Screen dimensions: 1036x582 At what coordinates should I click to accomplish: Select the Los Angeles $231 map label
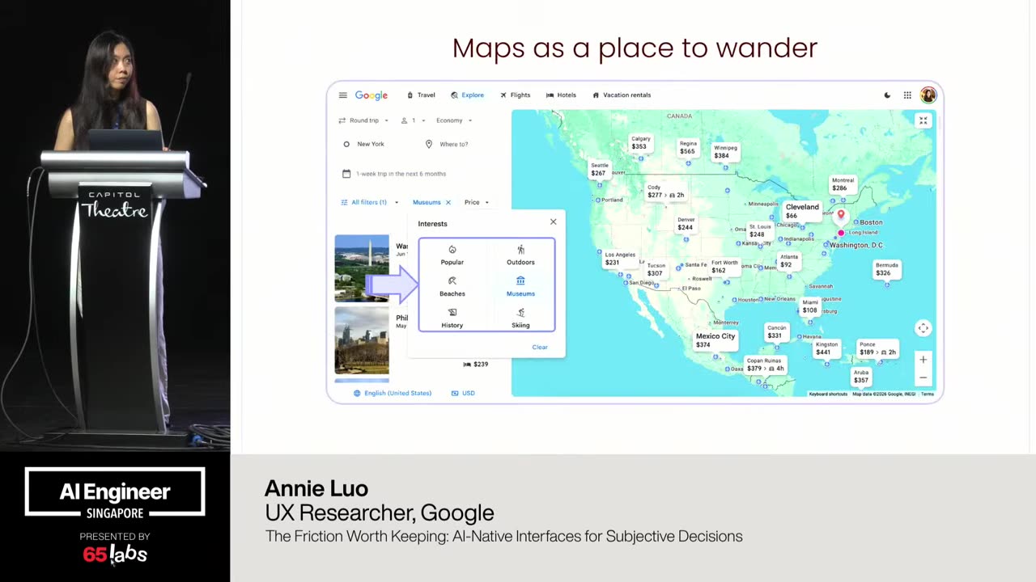(x=620, y=259)
